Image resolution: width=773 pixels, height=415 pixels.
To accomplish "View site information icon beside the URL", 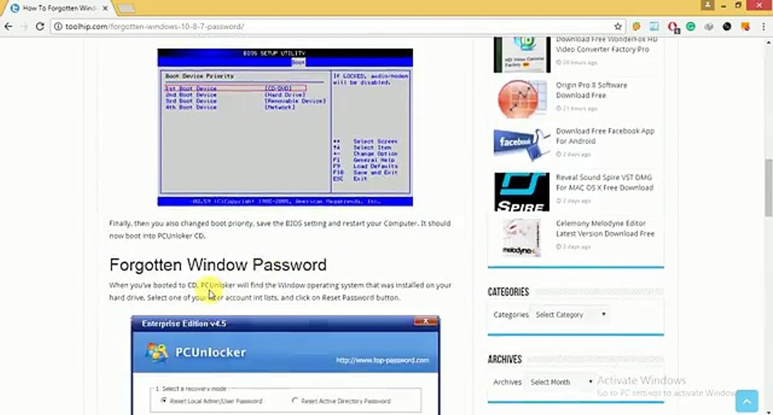I will [x=58, y=27].
